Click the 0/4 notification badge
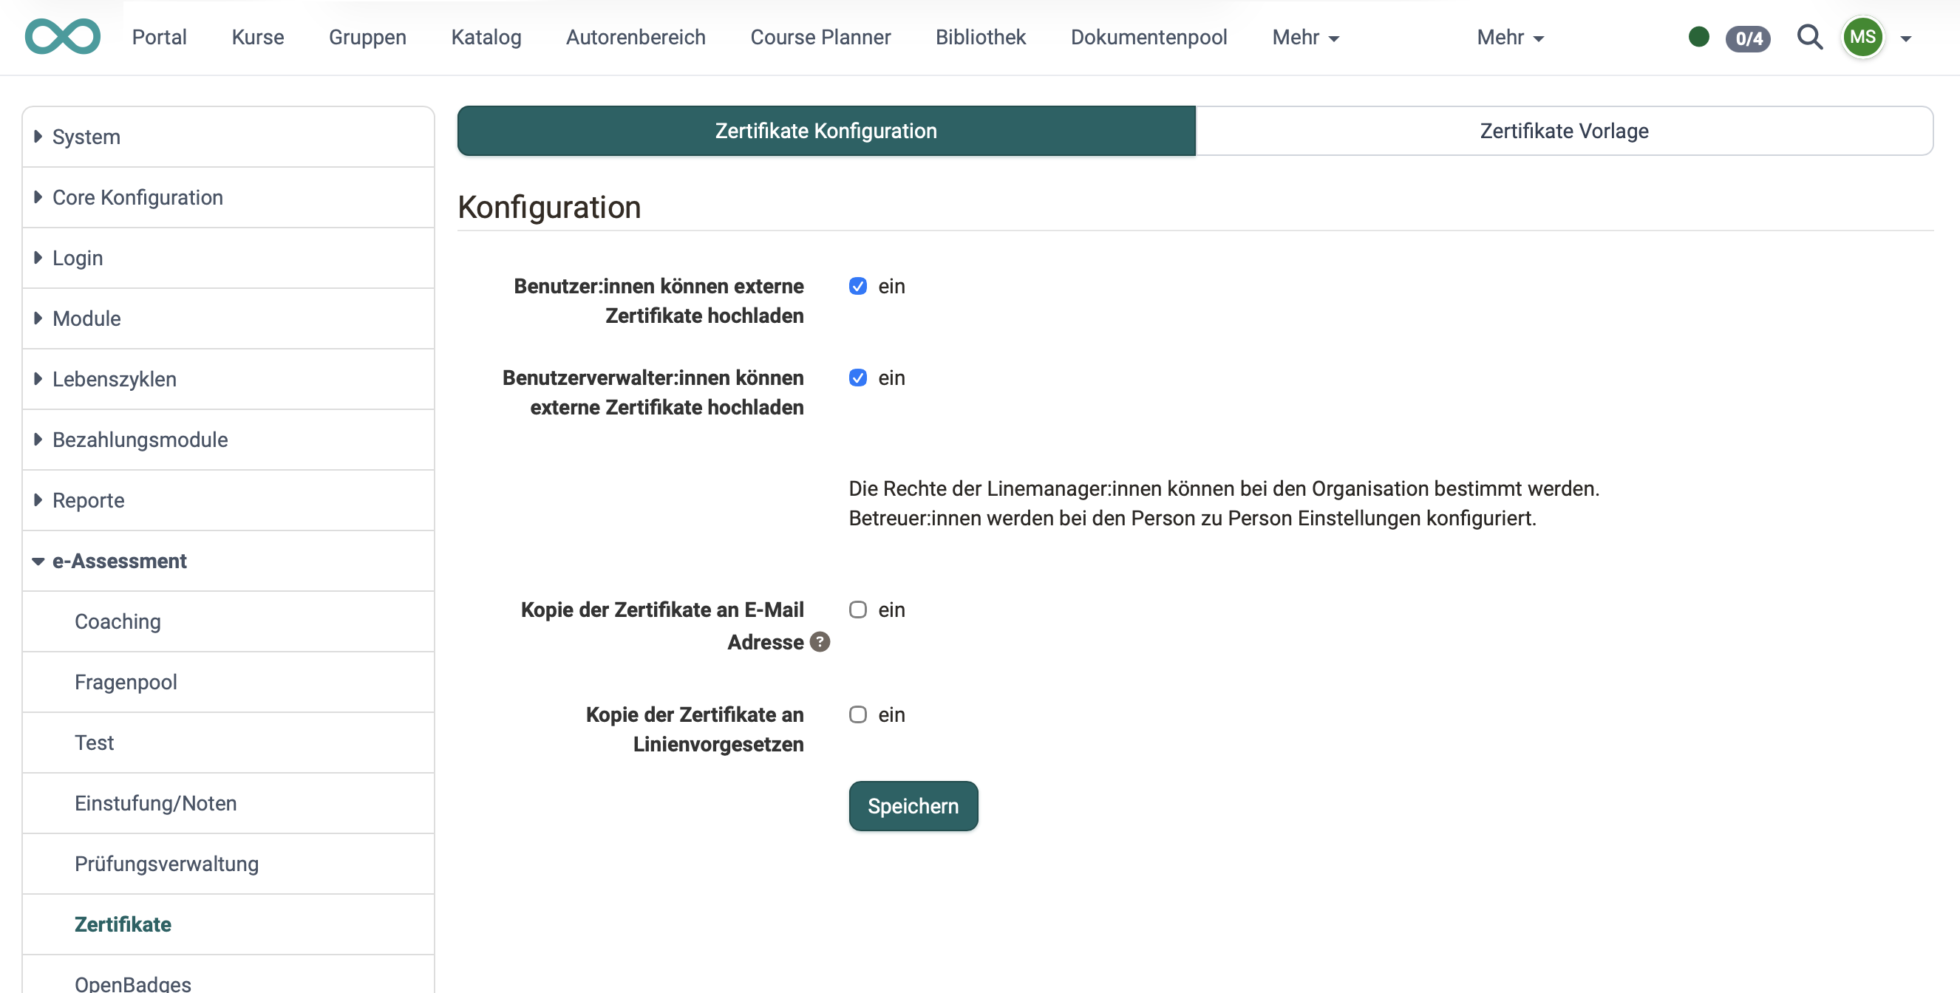The width and height of the screenshot is (1960, 993). pyautogui.click(x=1748, y=39)
